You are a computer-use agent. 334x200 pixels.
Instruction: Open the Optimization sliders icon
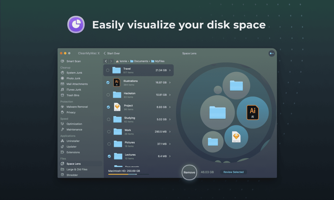click(x=62, y=124)
